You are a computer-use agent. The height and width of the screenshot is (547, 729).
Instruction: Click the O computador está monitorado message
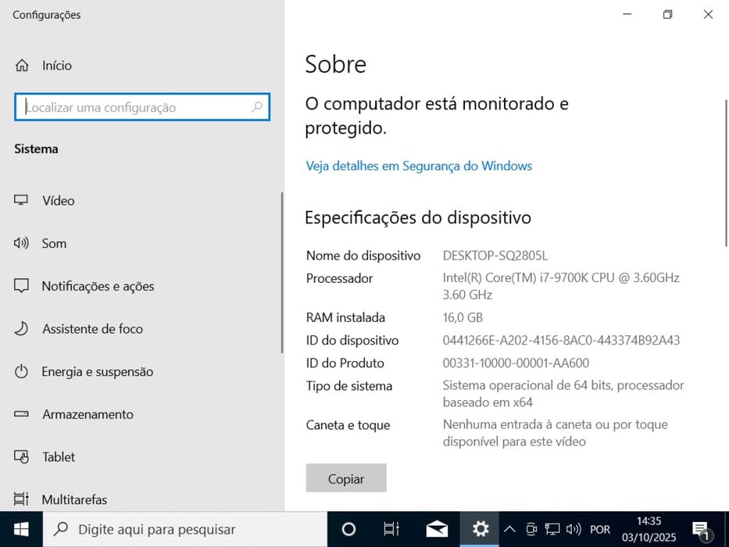[x=437, y=116]
